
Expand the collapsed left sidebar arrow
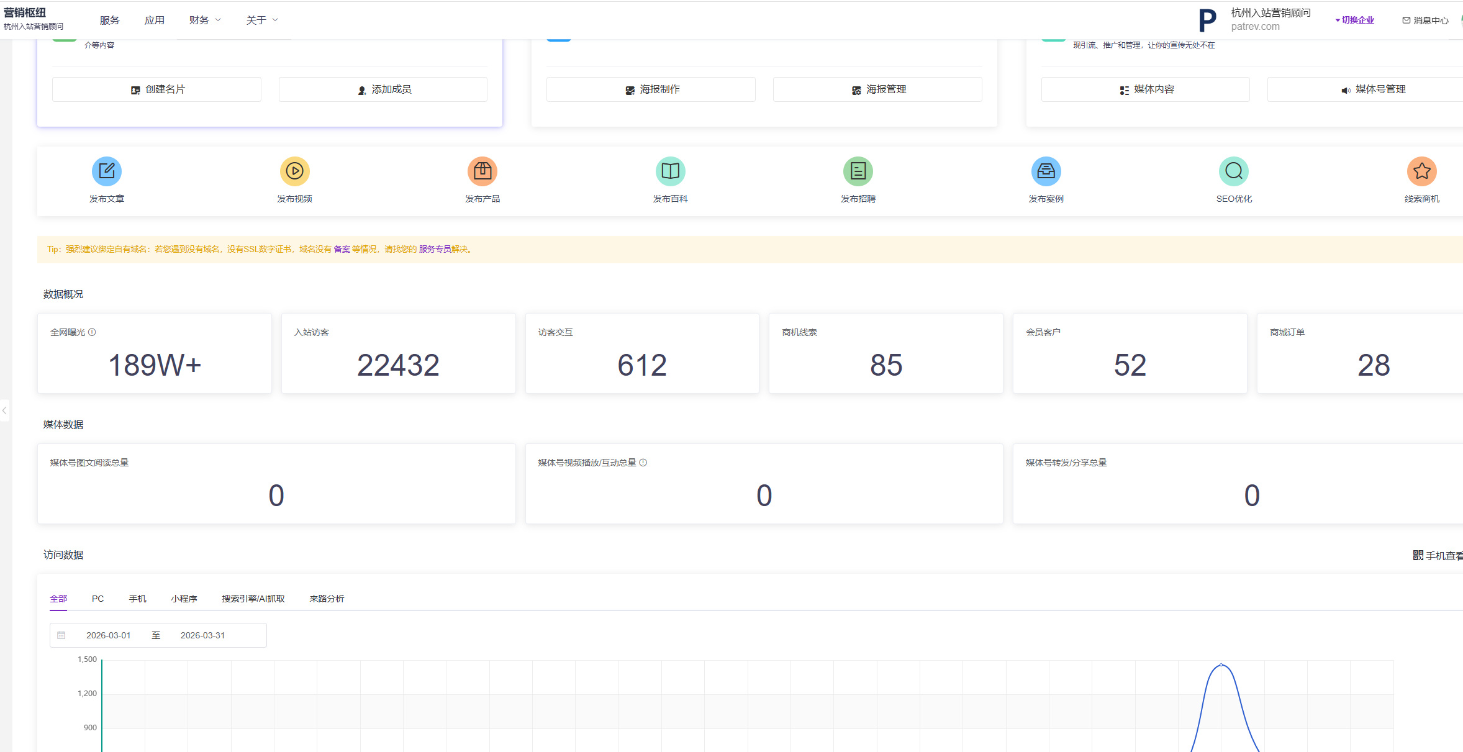pyautogui.click(x=4, y=410)
